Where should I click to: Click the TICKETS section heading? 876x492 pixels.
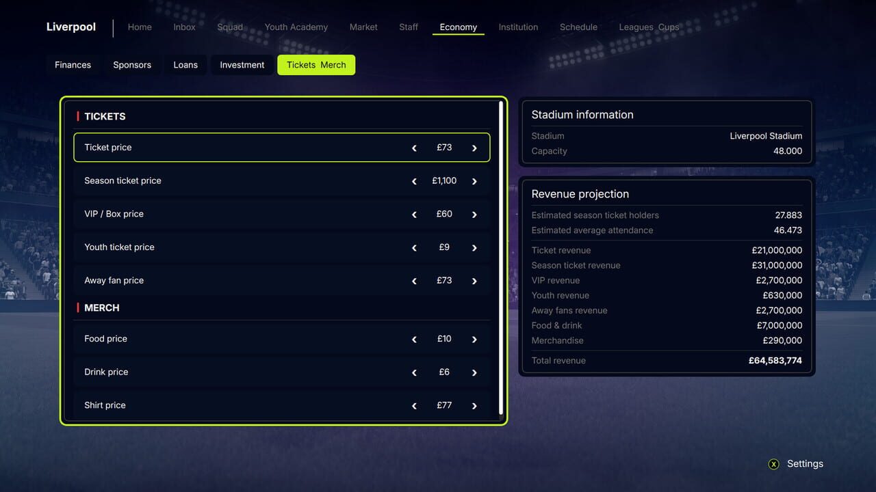(105, 117)
